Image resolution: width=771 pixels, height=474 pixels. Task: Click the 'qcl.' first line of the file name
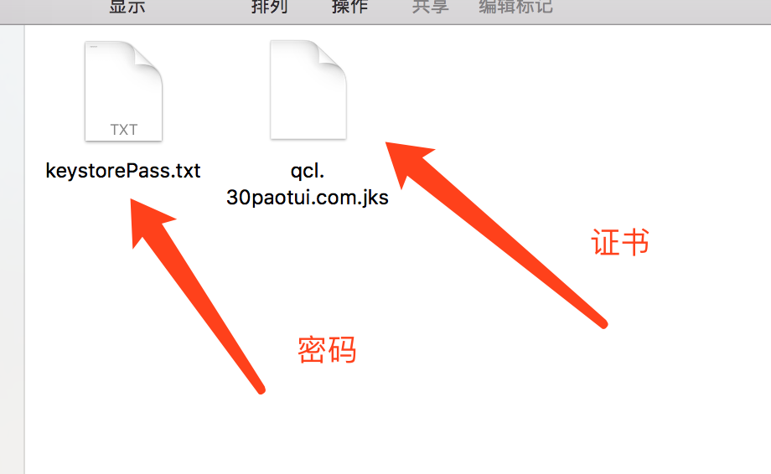tap(308, 172)
